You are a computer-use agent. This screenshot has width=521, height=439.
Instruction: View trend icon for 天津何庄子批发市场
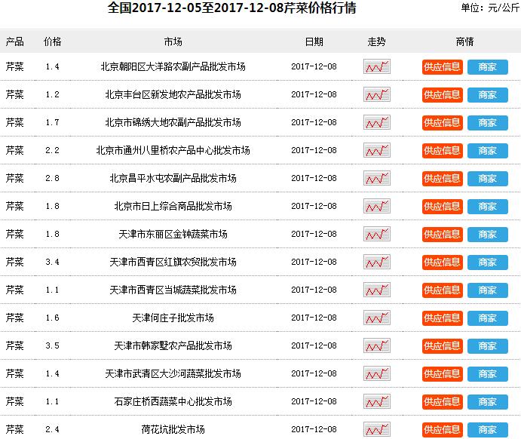376,318
